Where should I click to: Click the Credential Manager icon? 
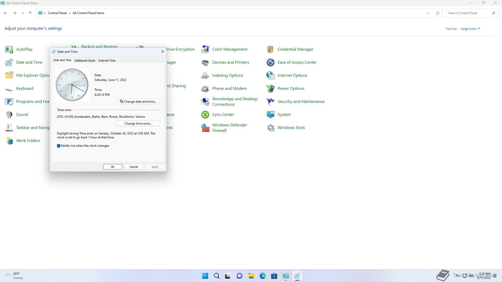(271, 49)
